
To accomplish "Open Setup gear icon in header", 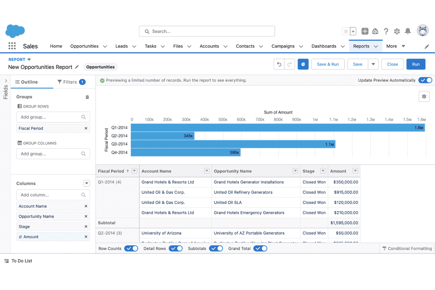I will 397,31.
